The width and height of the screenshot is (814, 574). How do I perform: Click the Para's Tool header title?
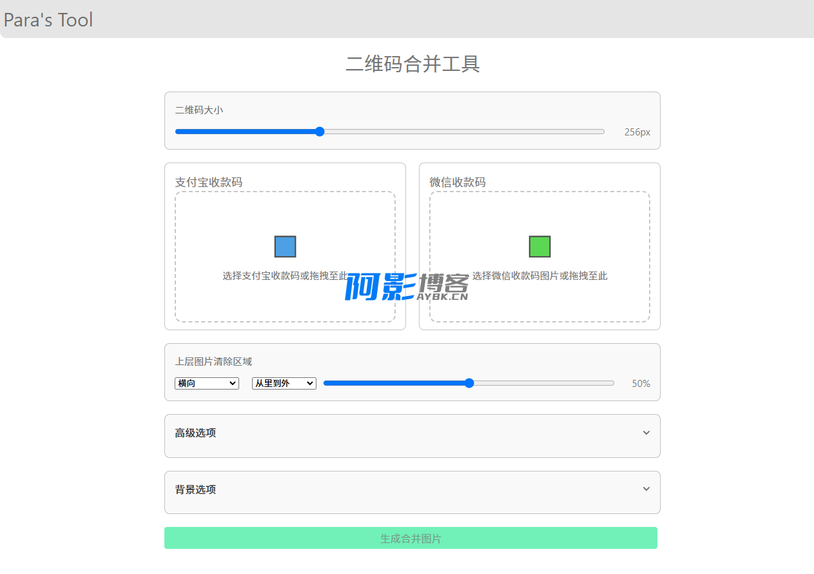tap(48, 20)
